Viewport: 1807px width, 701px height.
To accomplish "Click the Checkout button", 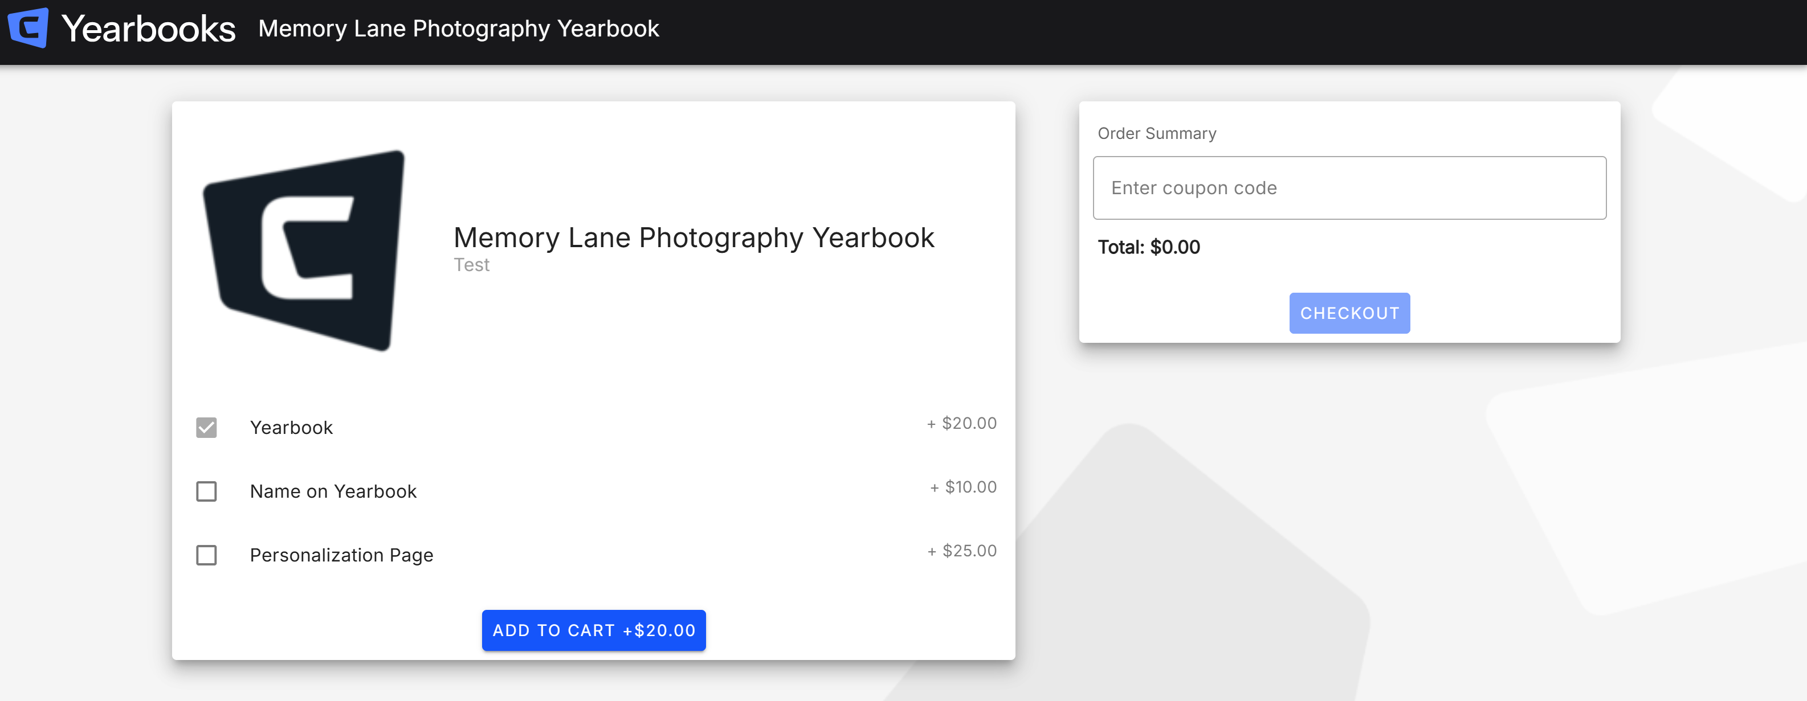I will [x=1349, y=313].
